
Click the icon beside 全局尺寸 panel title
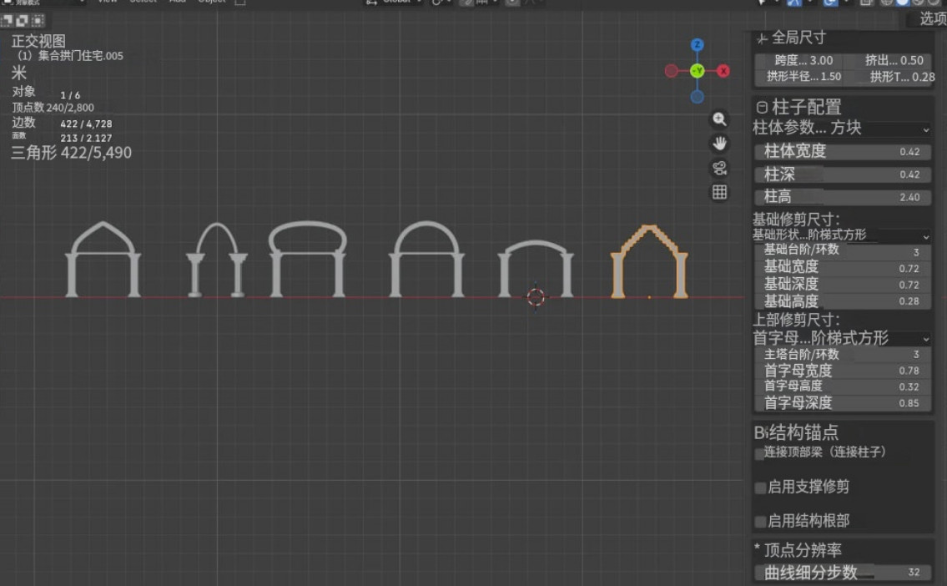pos(763,38)
